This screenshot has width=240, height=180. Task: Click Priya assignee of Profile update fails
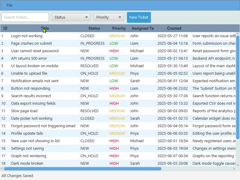click(x=134, y=133)
